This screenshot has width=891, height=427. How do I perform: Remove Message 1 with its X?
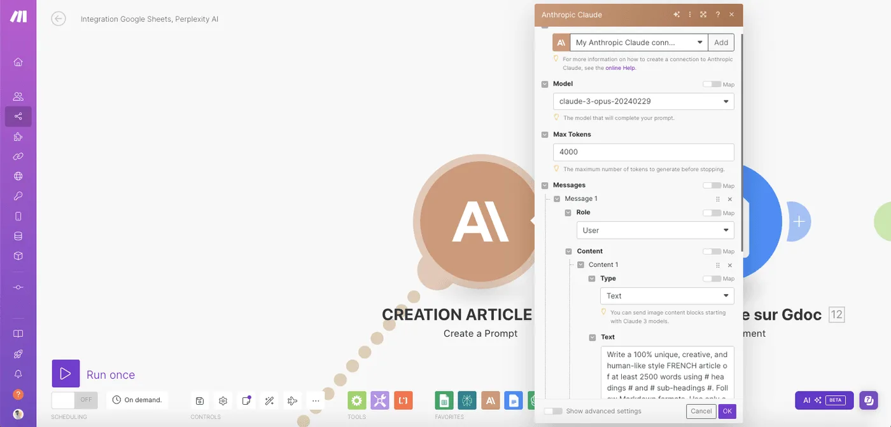[x=730, y=199]
